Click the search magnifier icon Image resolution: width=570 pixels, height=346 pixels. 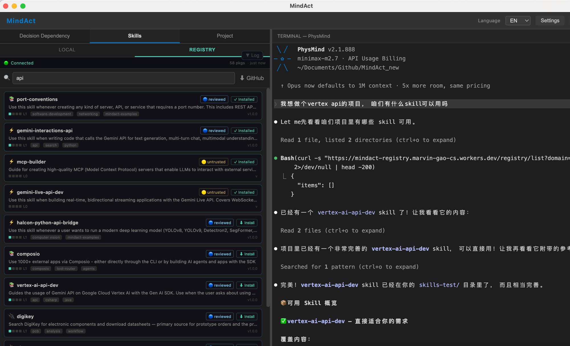pos(7,78)
